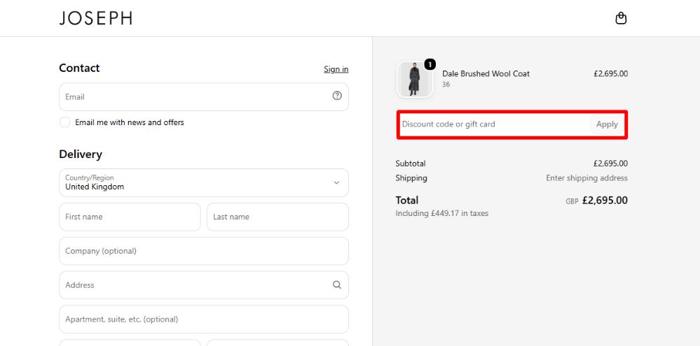Viewport: 700px width, 346px height.
Task: Click the Delivery section heading
Action: click(x=81, y=154)
